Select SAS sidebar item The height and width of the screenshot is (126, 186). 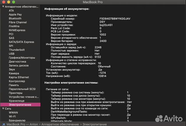click(11, 38)
